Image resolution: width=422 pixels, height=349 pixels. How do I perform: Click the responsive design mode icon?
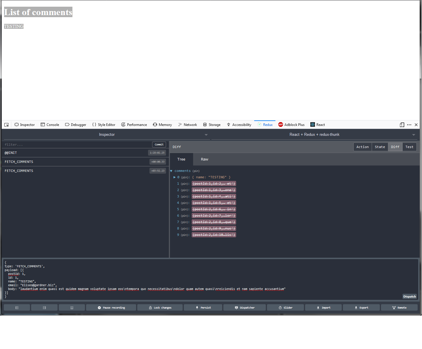(402, 125)
